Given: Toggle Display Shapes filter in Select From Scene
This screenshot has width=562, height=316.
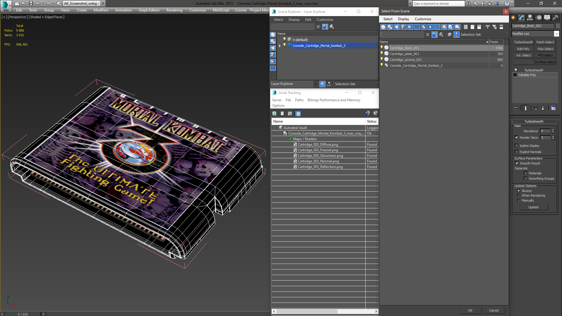Looking at the screenshot, I should [390, 27].
